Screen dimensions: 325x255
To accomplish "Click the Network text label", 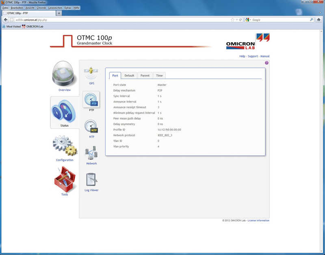I will point(91,163).
